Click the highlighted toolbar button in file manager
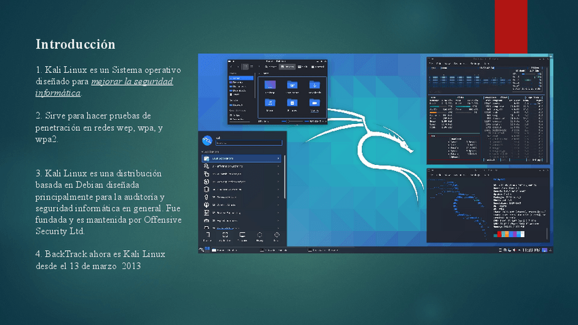Viewport: 578px width, 325px height. click(287, 67)
